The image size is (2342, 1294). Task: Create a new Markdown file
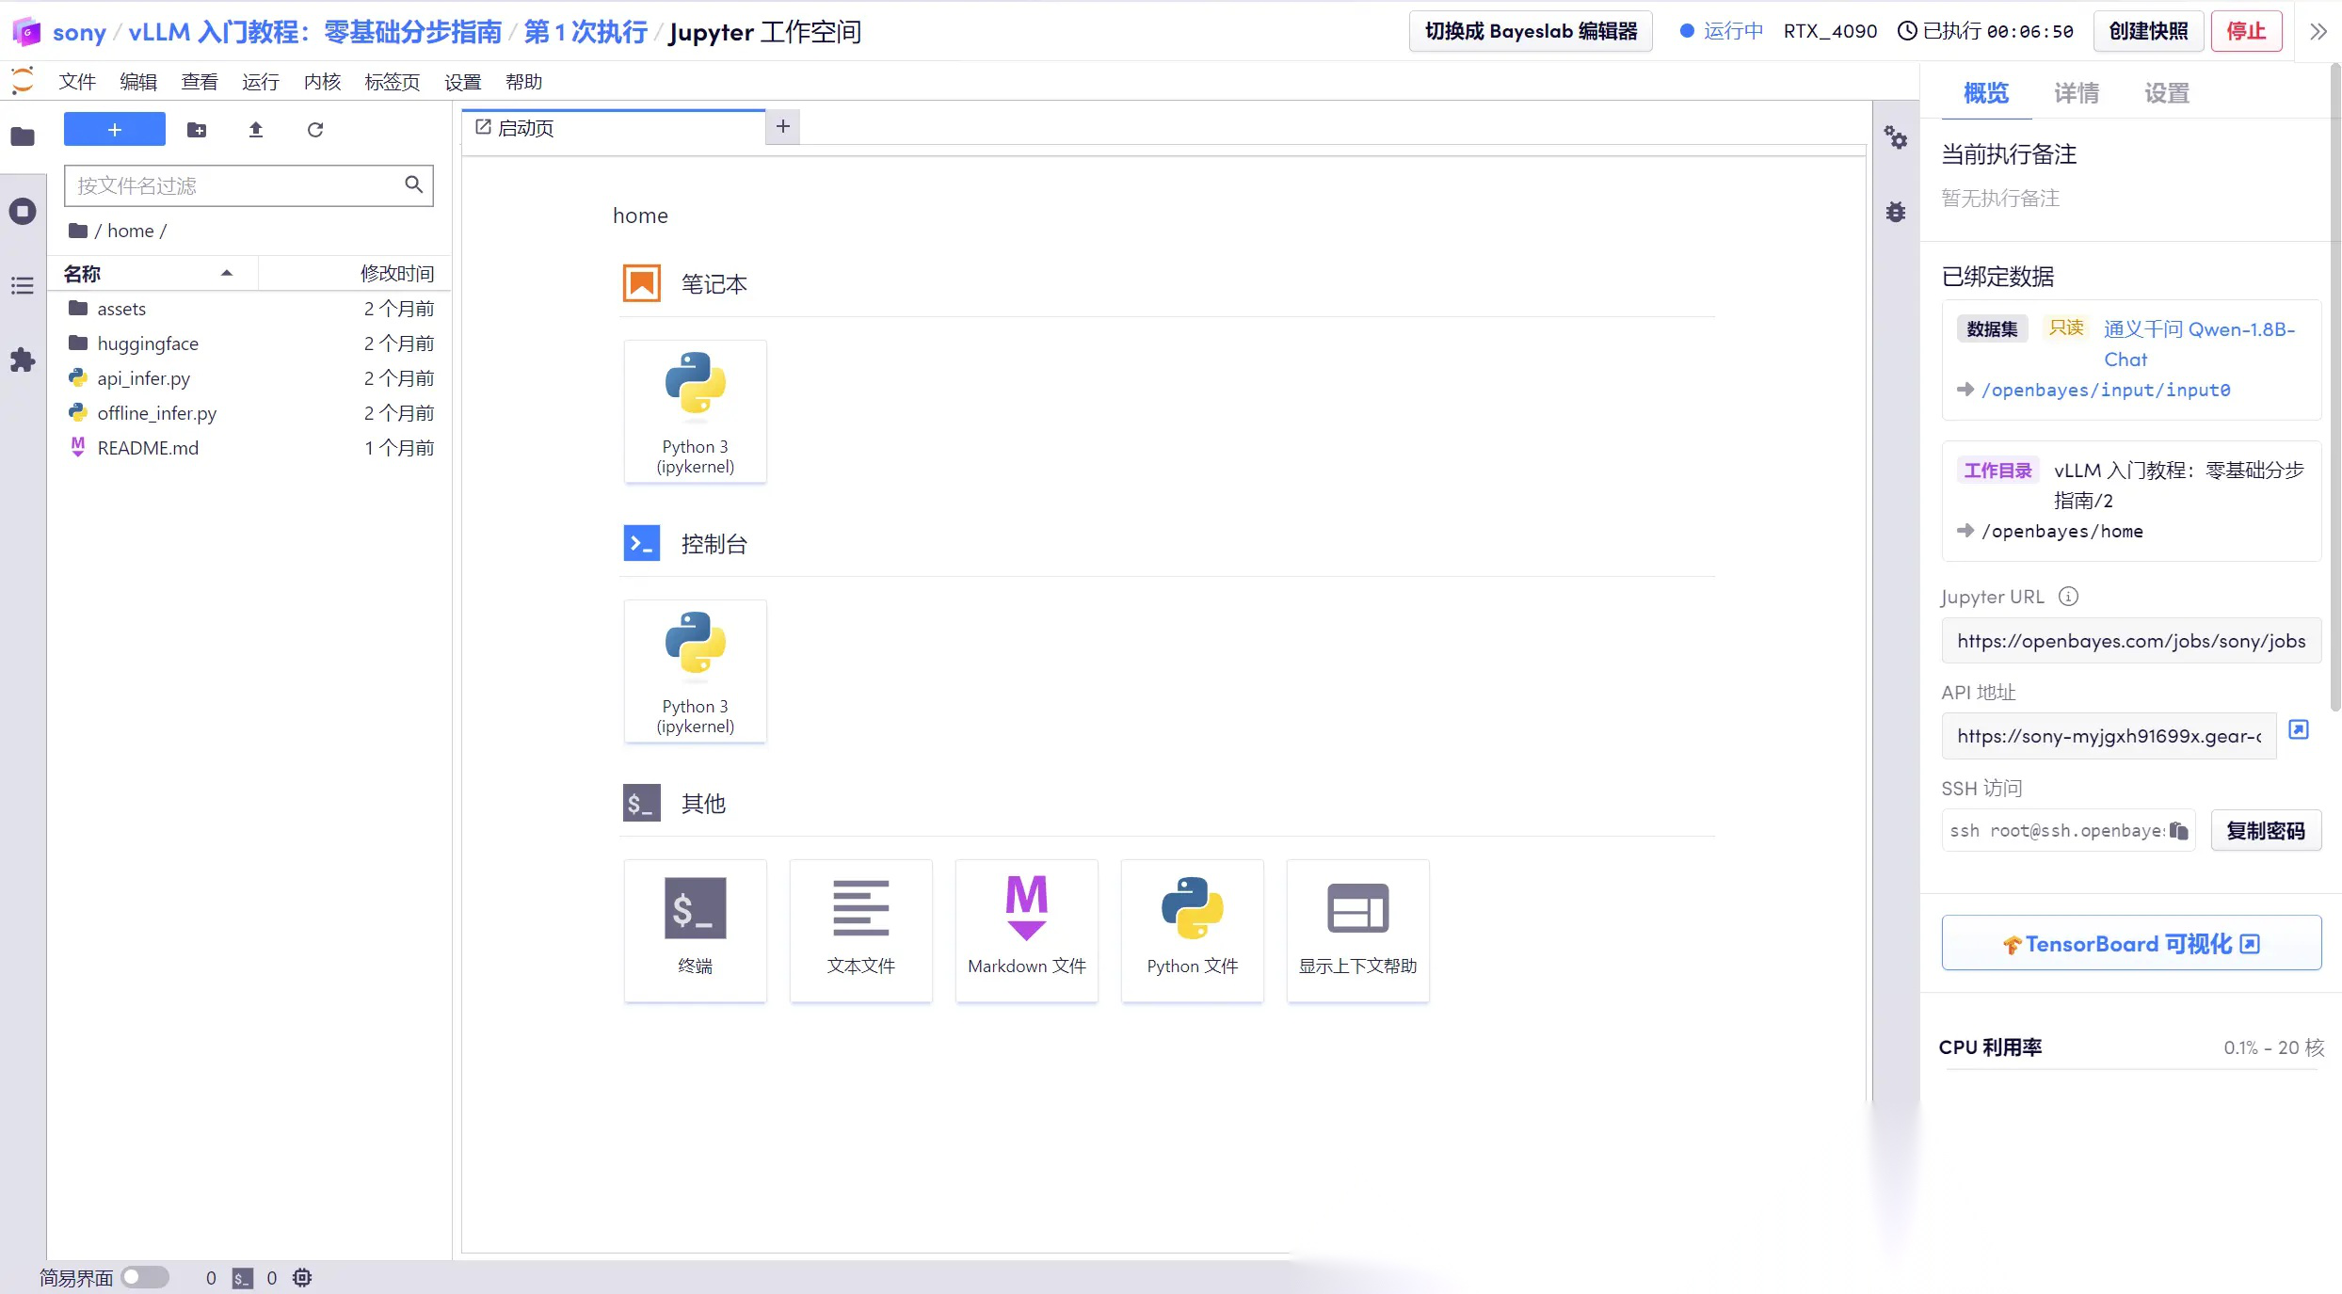(x=1026, y=929)
